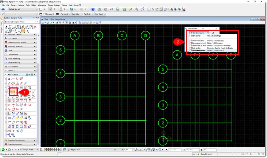Open the File menu

[3, 5]
